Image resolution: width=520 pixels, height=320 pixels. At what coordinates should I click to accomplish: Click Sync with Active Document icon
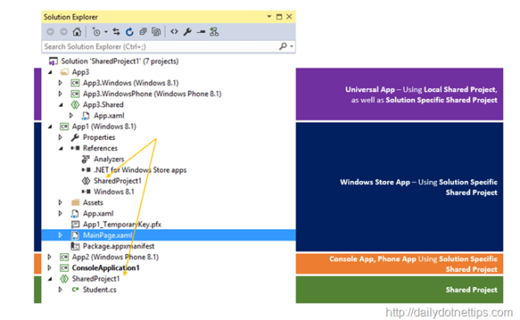pyautogui.click(x=116, y=31)
